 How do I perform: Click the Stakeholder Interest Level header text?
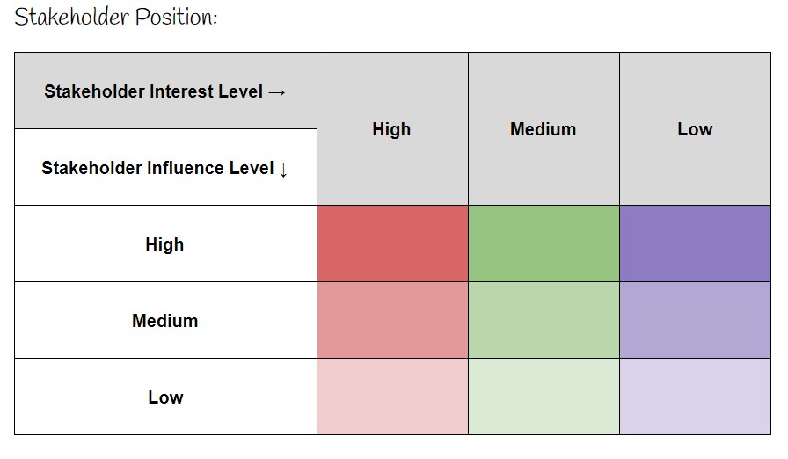point(154,91)
